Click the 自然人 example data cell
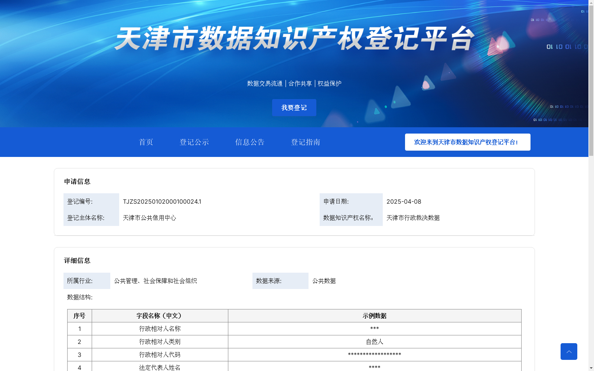The image size is (594, 371). pos(375,342)
